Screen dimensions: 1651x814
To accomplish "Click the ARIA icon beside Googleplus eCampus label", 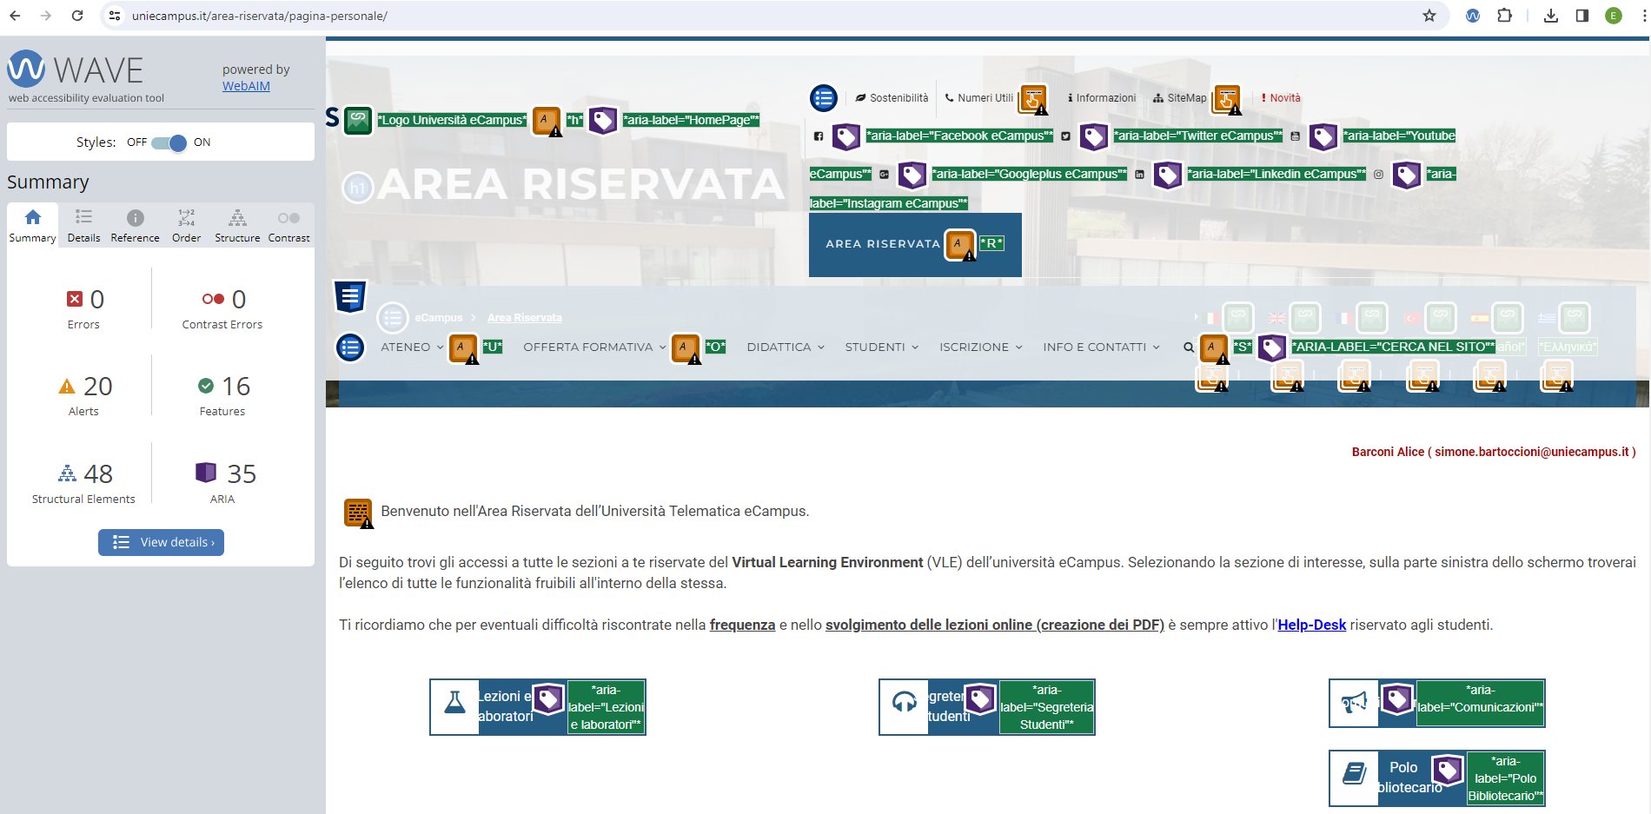I will [x=912, y=175].
